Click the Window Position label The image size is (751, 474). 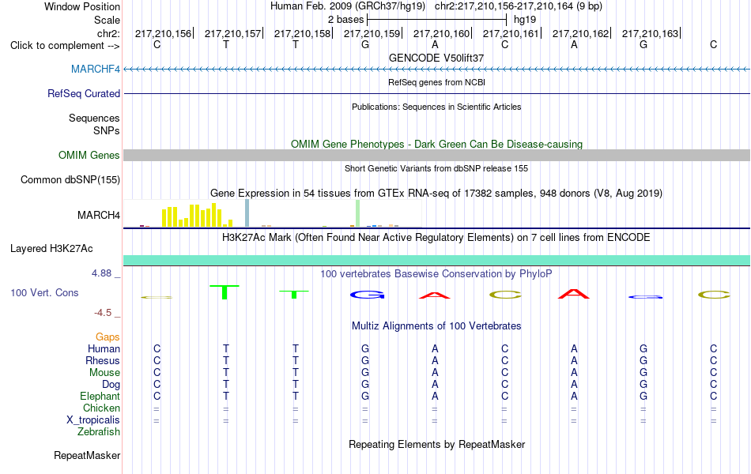click(x=82, y=6)
